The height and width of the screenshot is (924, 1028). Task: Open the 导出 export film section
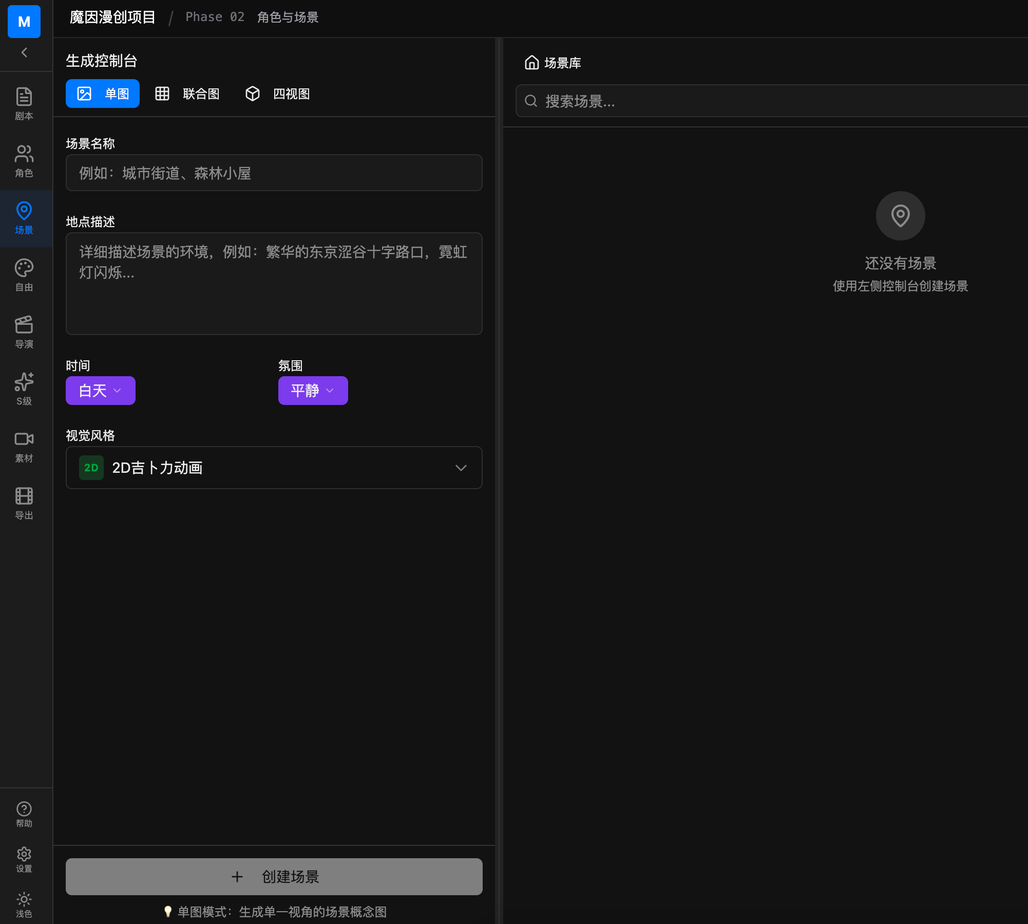coord(24,503)
